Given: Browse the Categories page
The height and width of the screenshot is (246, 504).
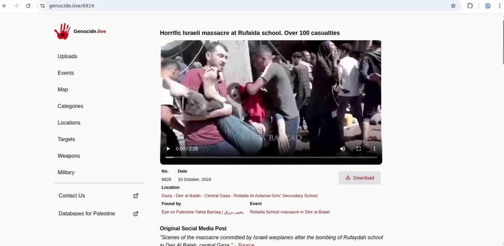Looking at the screenshot, I should [70, 106].
